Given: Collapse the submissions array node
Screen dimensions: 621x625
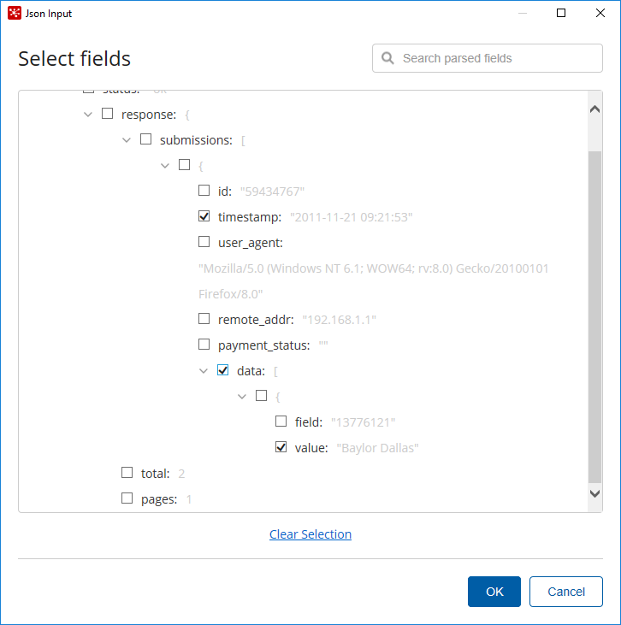Looking at the screenshot, I should coord(127,140).
